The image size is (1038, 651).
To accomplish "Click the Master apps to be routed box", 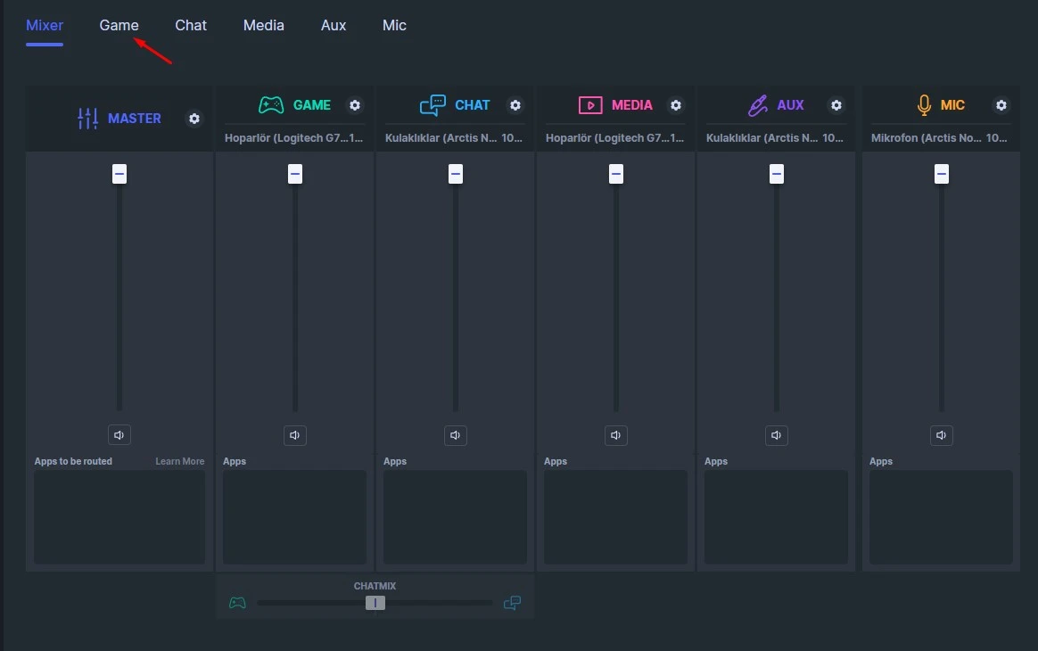I will (119, 517).
